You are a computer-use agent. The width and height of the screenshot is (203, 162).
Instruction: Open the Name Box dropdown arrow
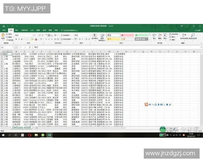pos(13,47)
